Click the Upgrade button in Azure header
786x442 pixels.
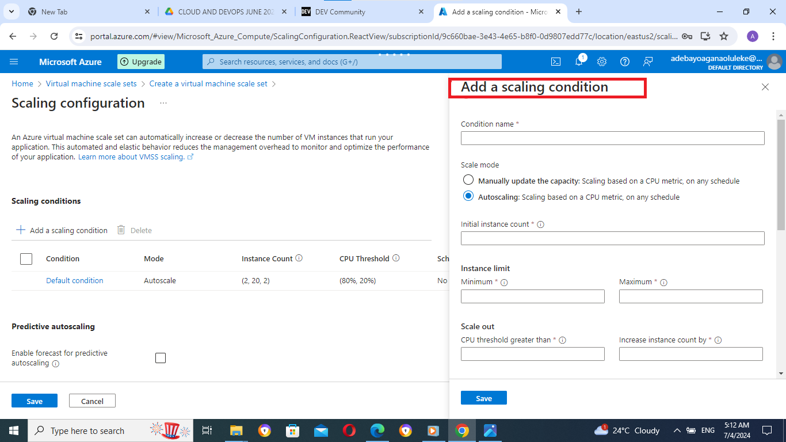(x=141, y=62)
